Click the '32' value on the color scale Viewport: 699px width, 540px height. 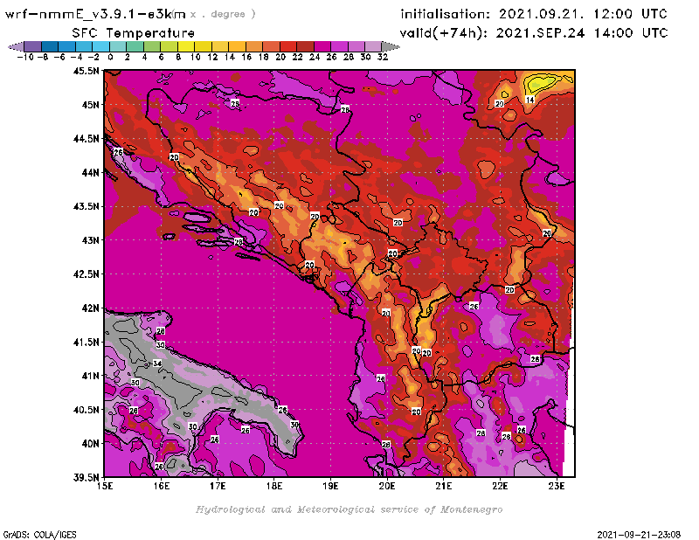383,57
